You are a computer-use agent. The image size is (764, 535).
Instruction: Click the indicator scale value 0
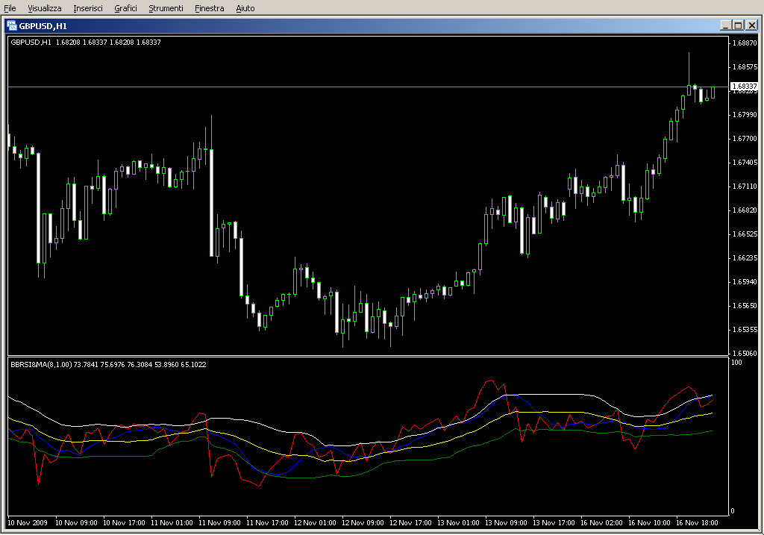point(733,511)
